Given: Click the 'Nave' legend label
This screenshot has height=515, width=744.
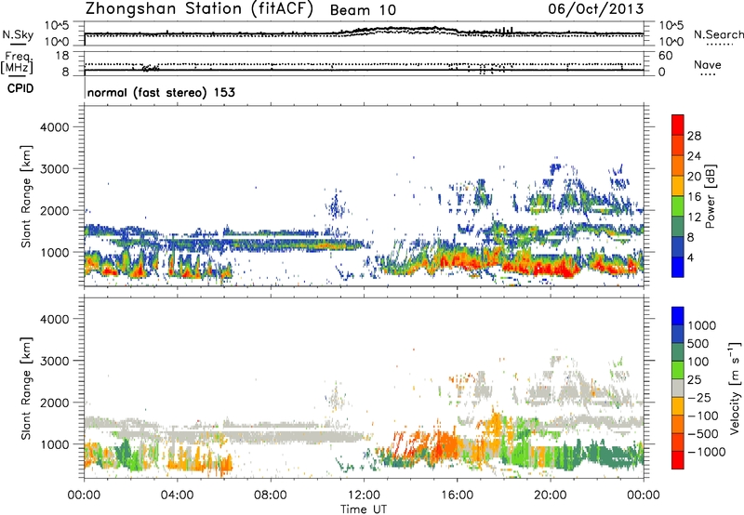Looking at the screenshot, I should [707, 65].
